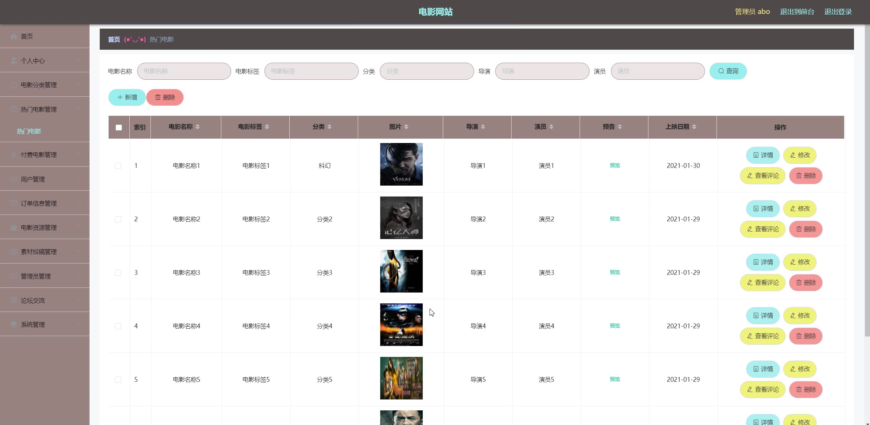Click the 查询 search button

pos(728,71)
